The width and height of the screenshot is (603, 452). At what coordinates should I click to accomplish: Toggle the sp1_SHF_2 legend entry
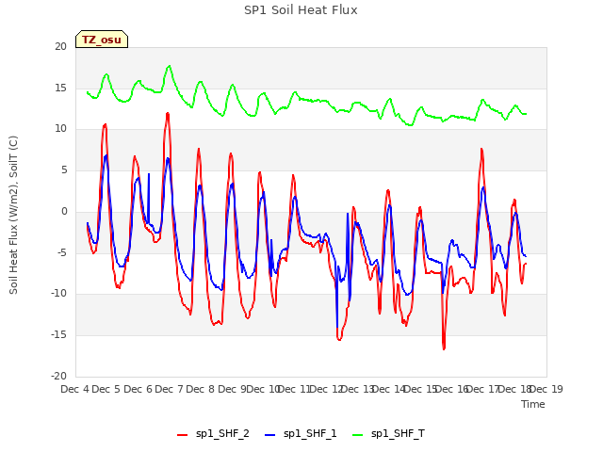(x=213, y=434)
